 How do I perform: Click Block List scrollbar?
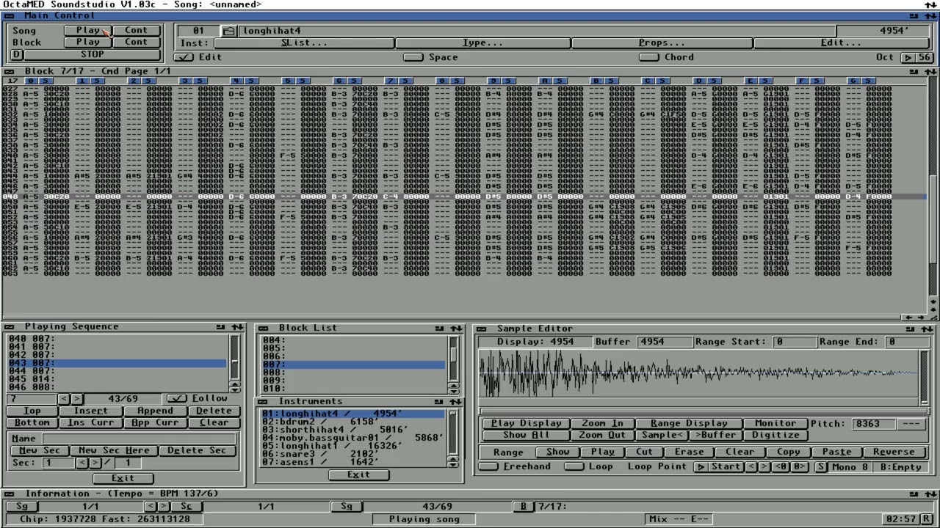tap(453, 357)
